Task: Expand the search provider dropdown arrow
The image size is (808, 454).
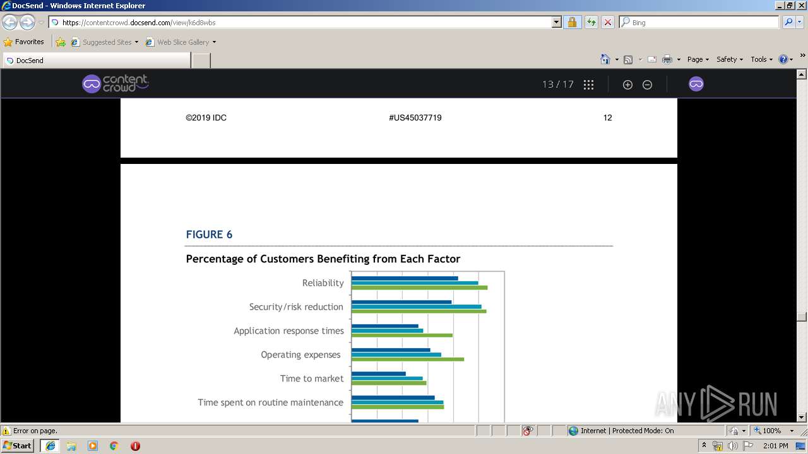Action: (x=799, y=22)
